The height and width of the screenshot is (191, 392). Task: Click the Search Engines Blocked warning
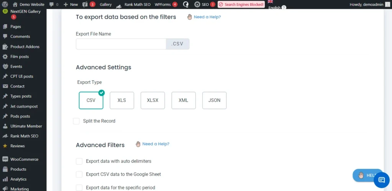[241, 4]
